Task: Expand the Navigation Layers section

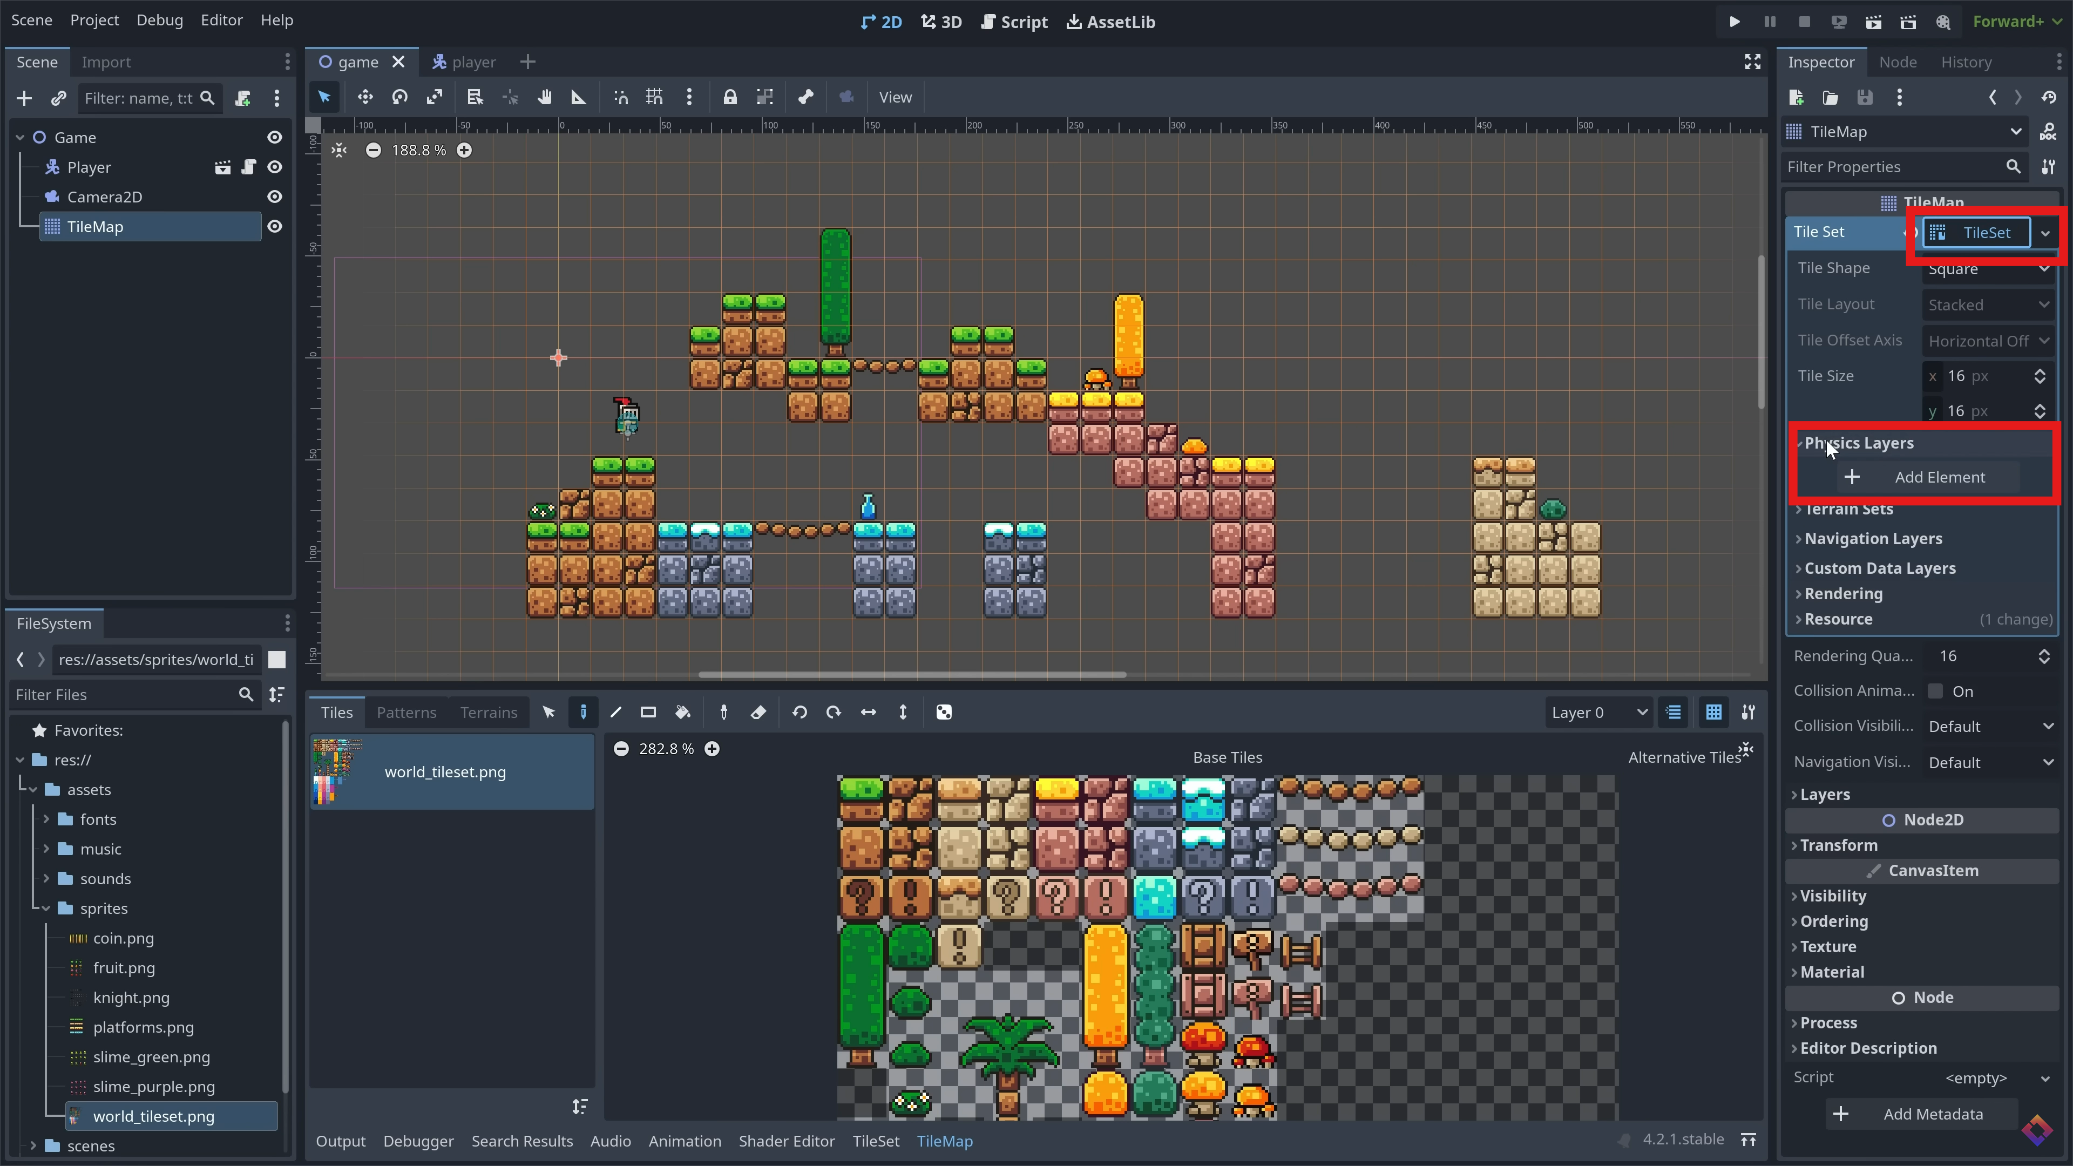Action: [x=1873, y=538]
